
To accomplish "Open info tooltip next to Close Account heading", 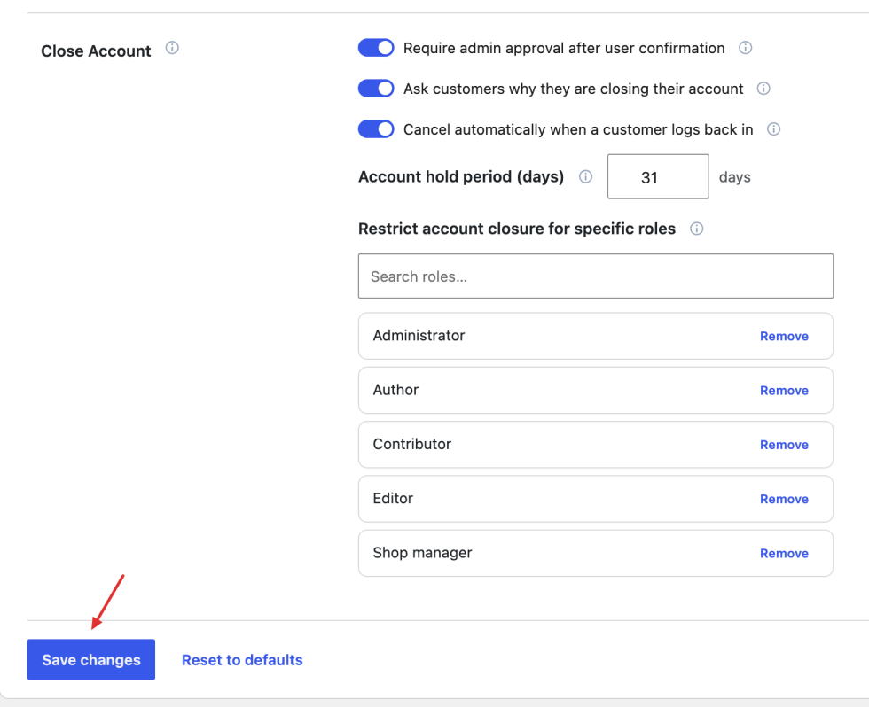I will [172, 48].
